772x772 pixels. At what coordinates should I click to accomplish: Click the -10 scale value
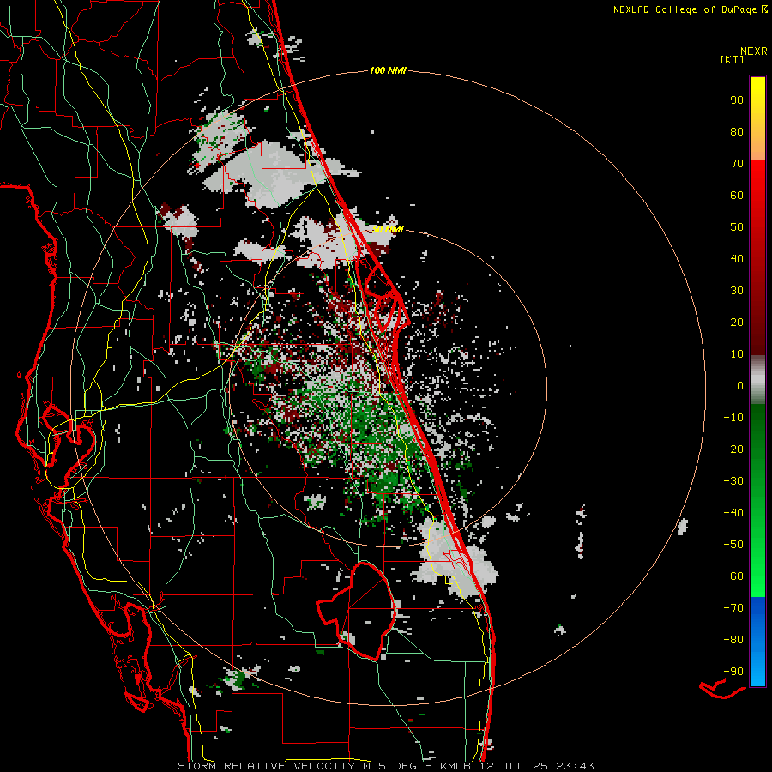733,418
